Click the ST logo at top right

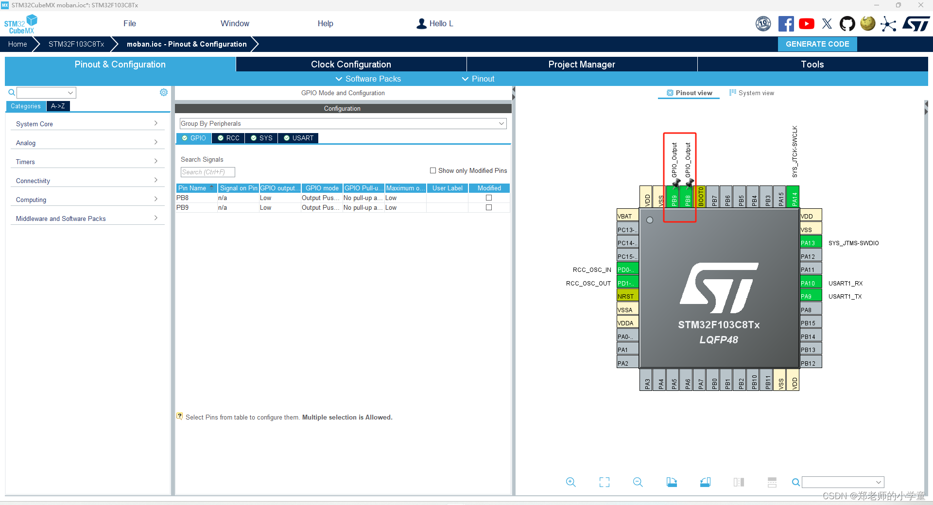click(916, 23)
